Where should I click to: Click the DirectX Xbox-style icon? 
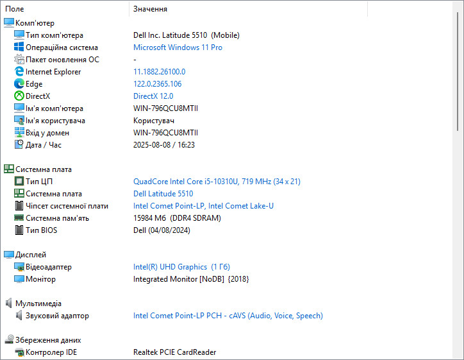tap(19, 96)
